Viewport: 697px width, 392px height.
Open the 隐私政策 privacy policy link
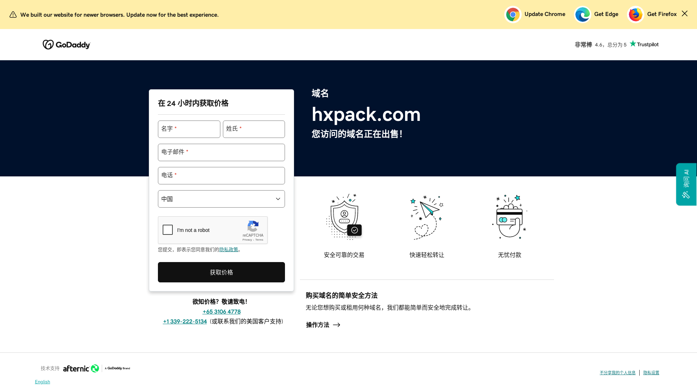pyautogui.click(x=229, y=250)
